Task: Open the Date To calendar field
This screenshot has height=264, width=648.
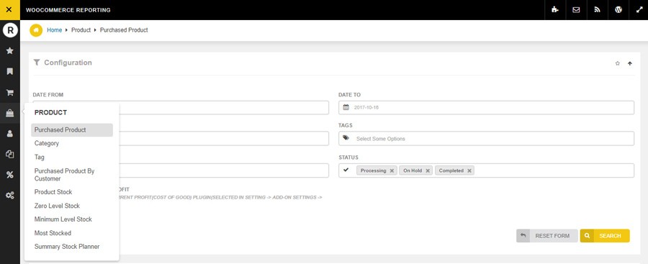Action: 486,107
